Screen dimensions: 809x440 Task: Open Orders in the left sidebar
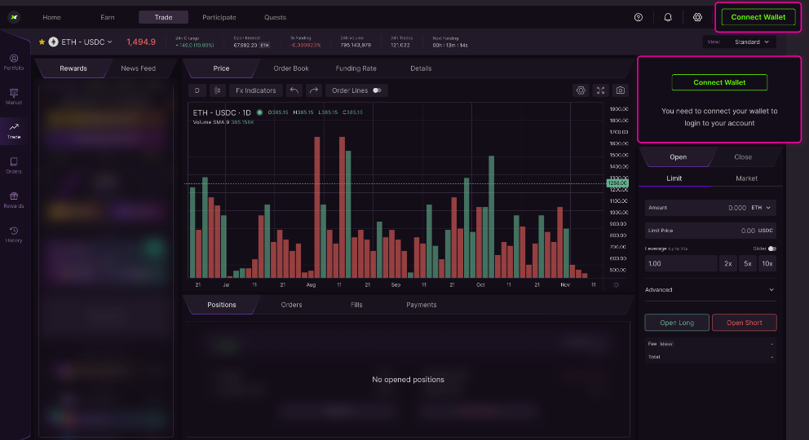coord(14,165)
